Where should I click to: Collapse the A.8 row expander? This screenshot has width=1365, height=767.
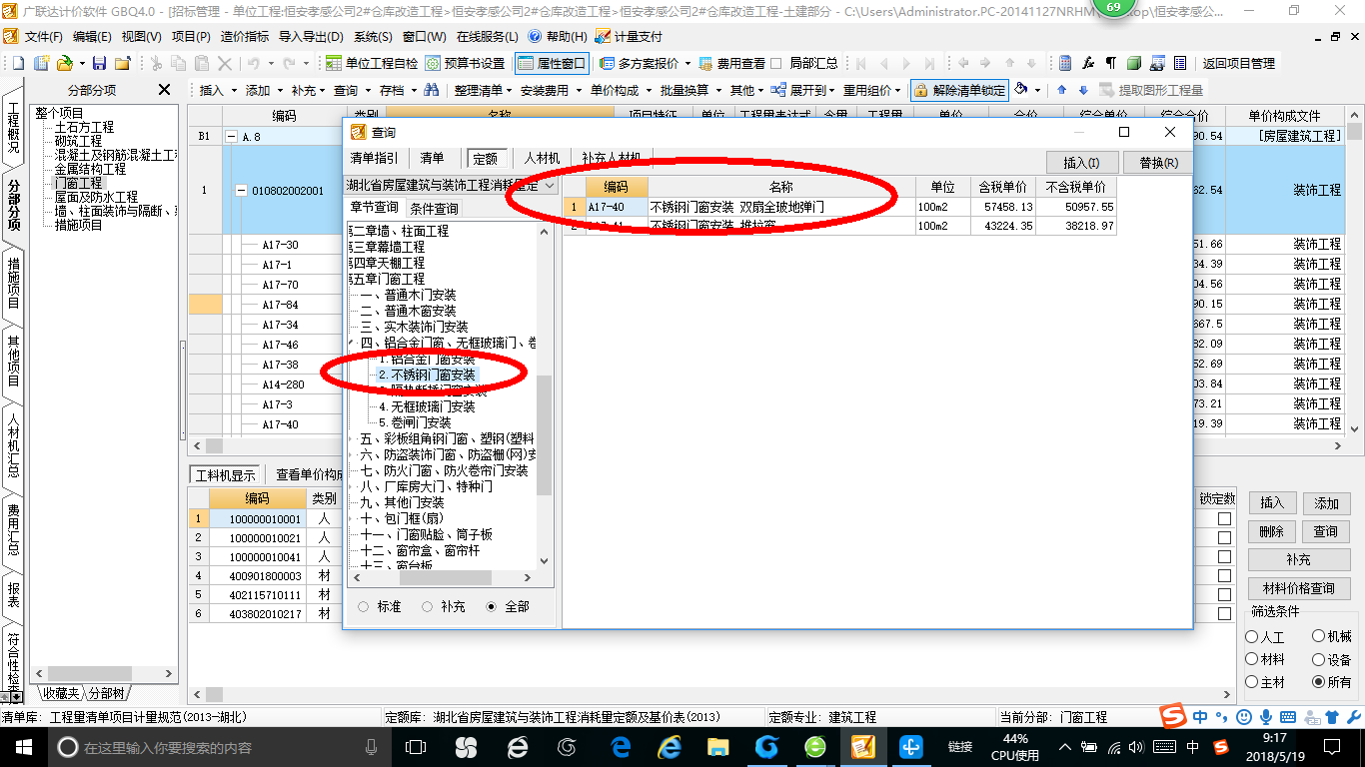coord(232,136)
